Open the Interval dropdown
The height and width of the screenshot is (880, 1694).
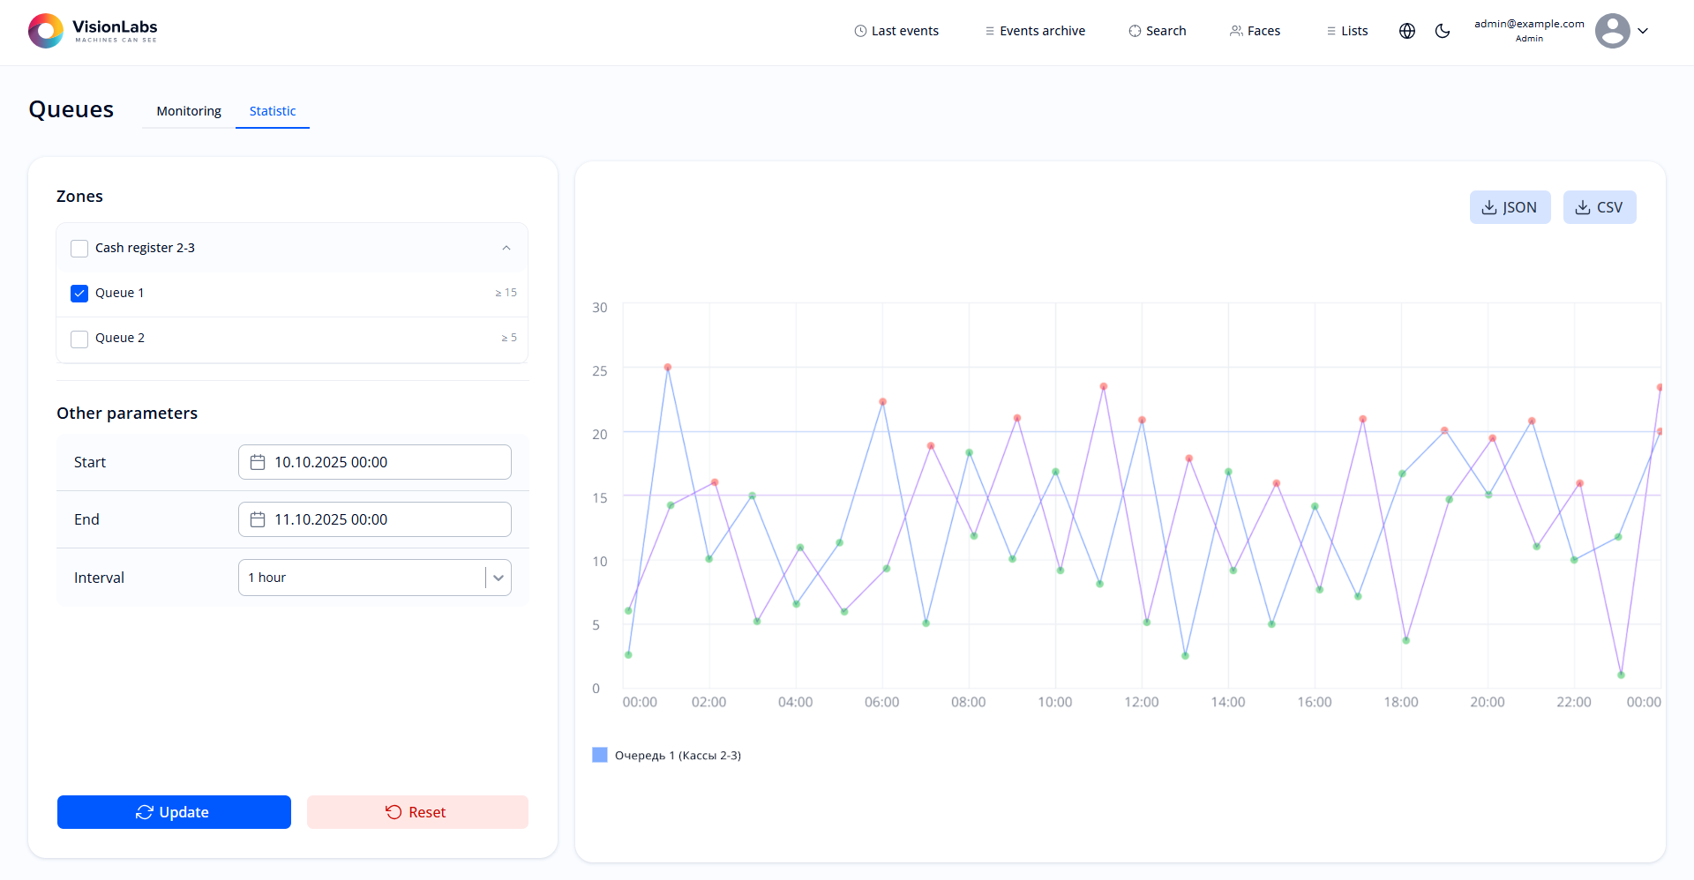(x=498, y=578)
